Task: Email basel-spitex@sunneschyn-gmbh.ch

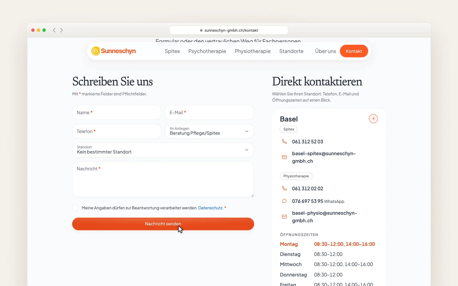Action: 324,157
